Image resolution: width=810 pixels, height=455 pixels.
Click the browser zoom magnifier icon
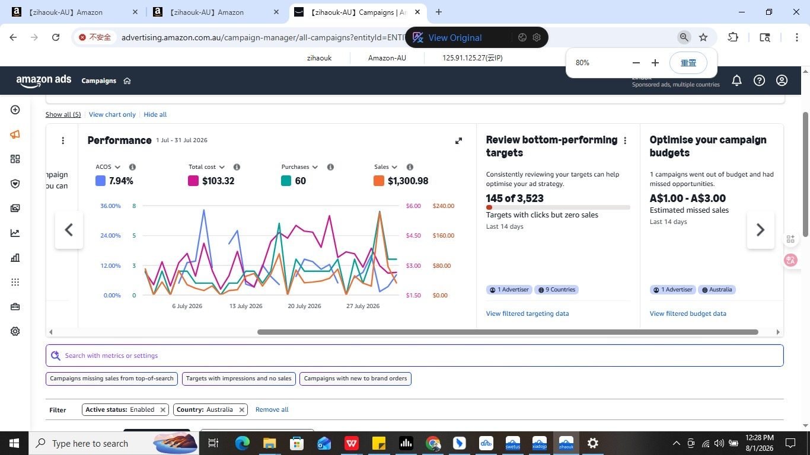[684, 37]
